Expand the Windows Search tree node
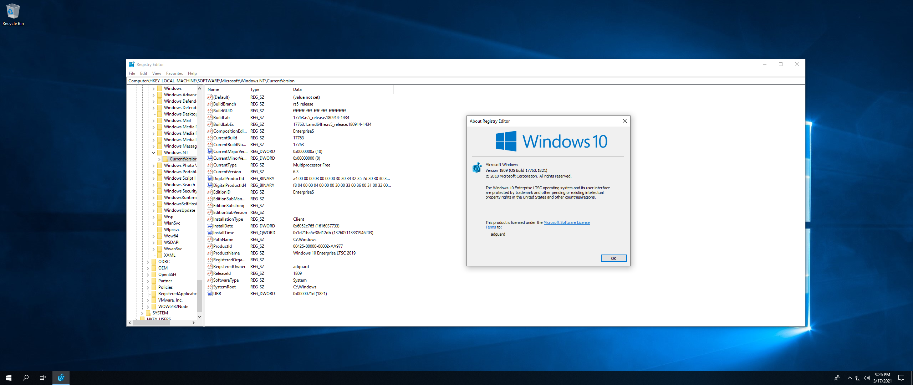This screenshot has width=913, height=385. tap(154, 185)
